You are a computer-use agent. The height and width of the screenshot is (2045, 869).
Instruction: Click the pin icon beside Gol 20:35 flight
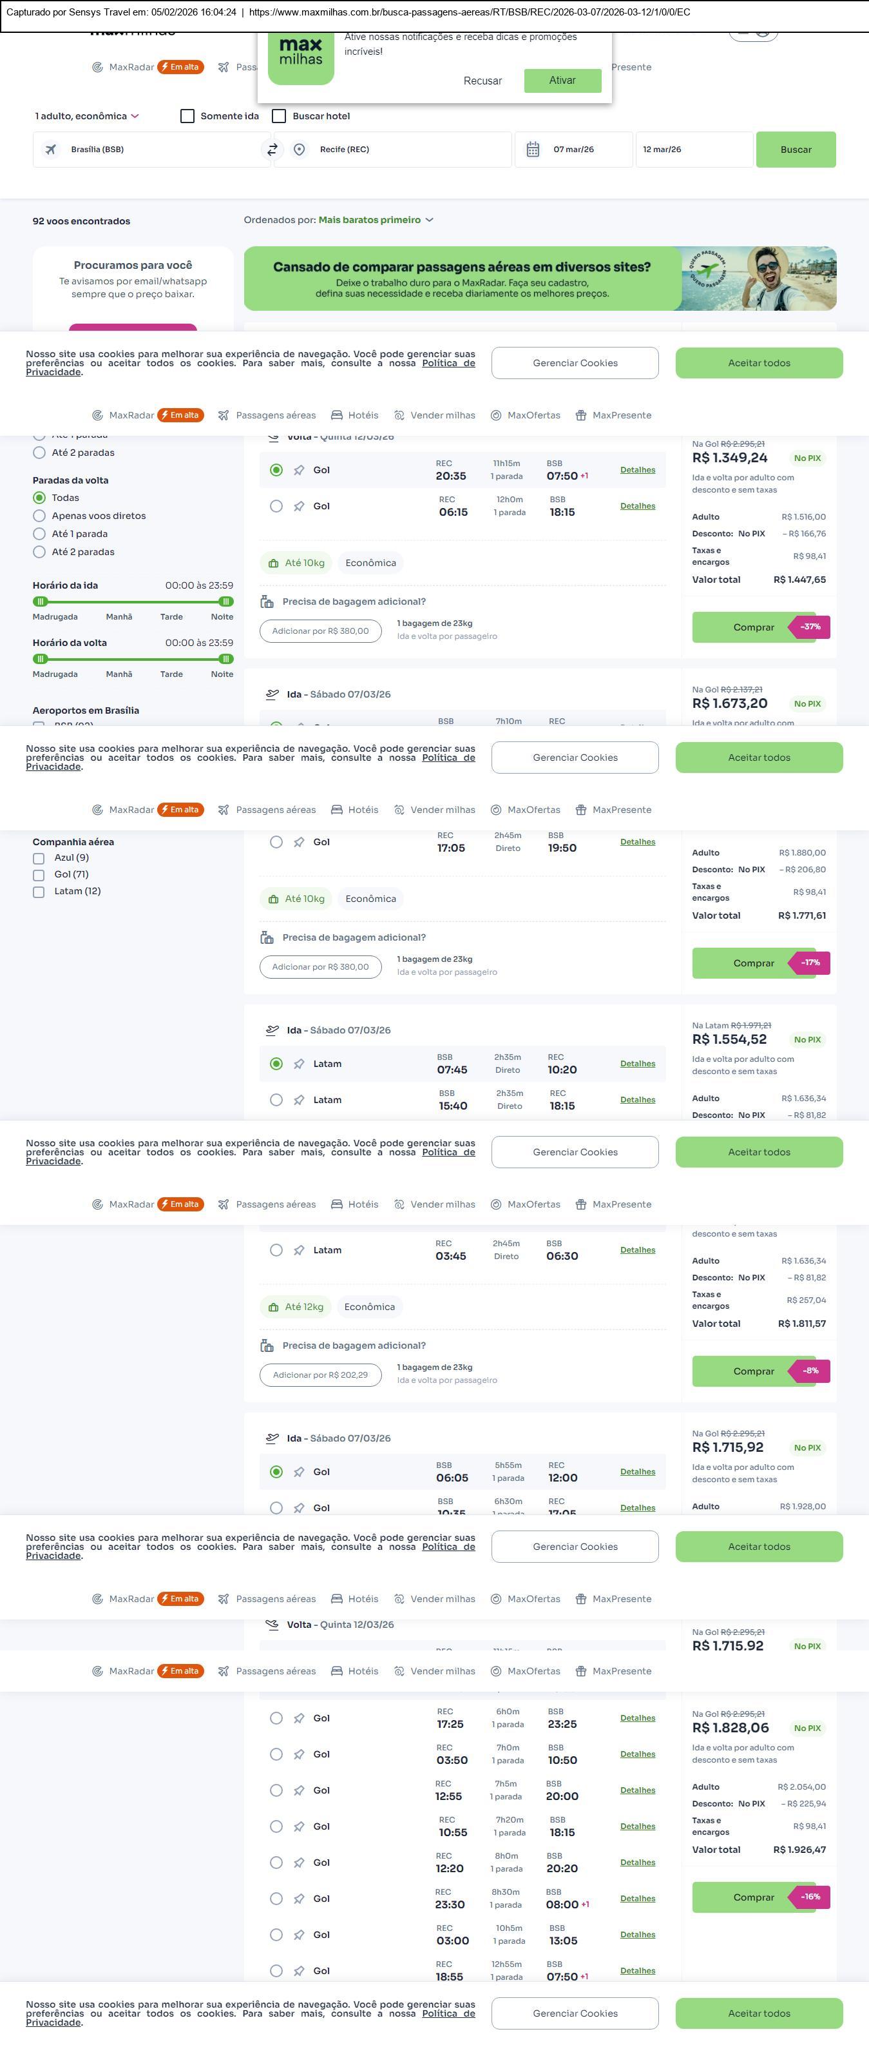pos(299,470)
